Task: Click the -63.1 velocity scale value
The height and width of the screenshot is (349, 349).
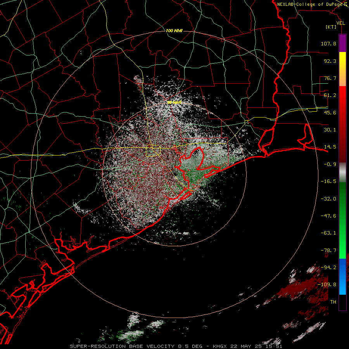Action: click(x=328, y=233)
